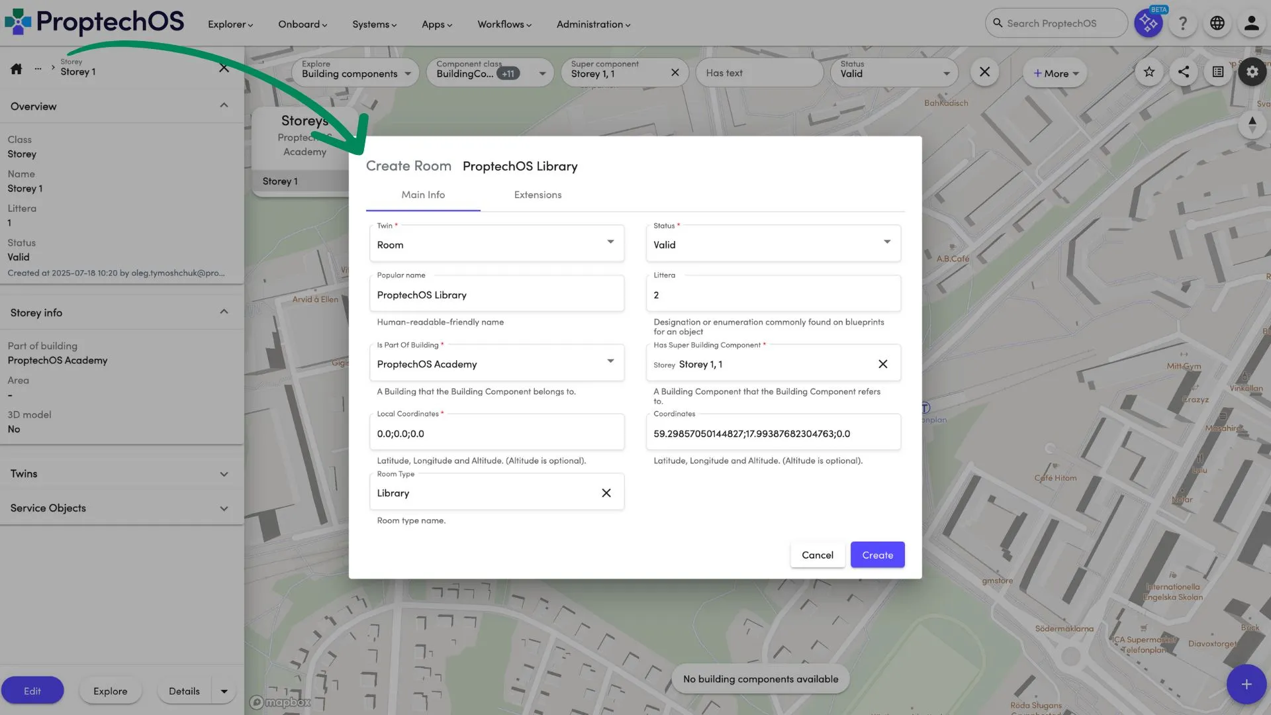Open the Twin dropdown showing Room
Screen dimensions: 1271x715
click(496, 244)
